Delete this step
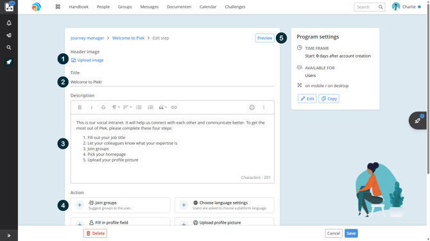 [95, 233]
